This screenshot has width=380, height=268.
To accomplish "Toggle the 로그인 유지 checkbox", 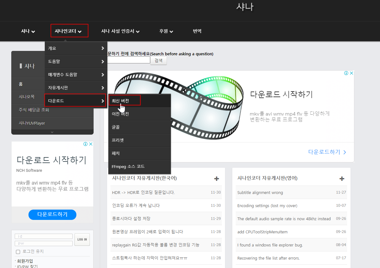I will point(18,252).
